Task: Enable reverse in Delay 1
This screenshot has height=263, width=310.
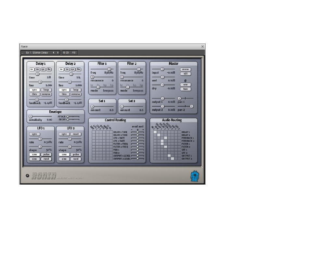Action: (x=46, y=94)
